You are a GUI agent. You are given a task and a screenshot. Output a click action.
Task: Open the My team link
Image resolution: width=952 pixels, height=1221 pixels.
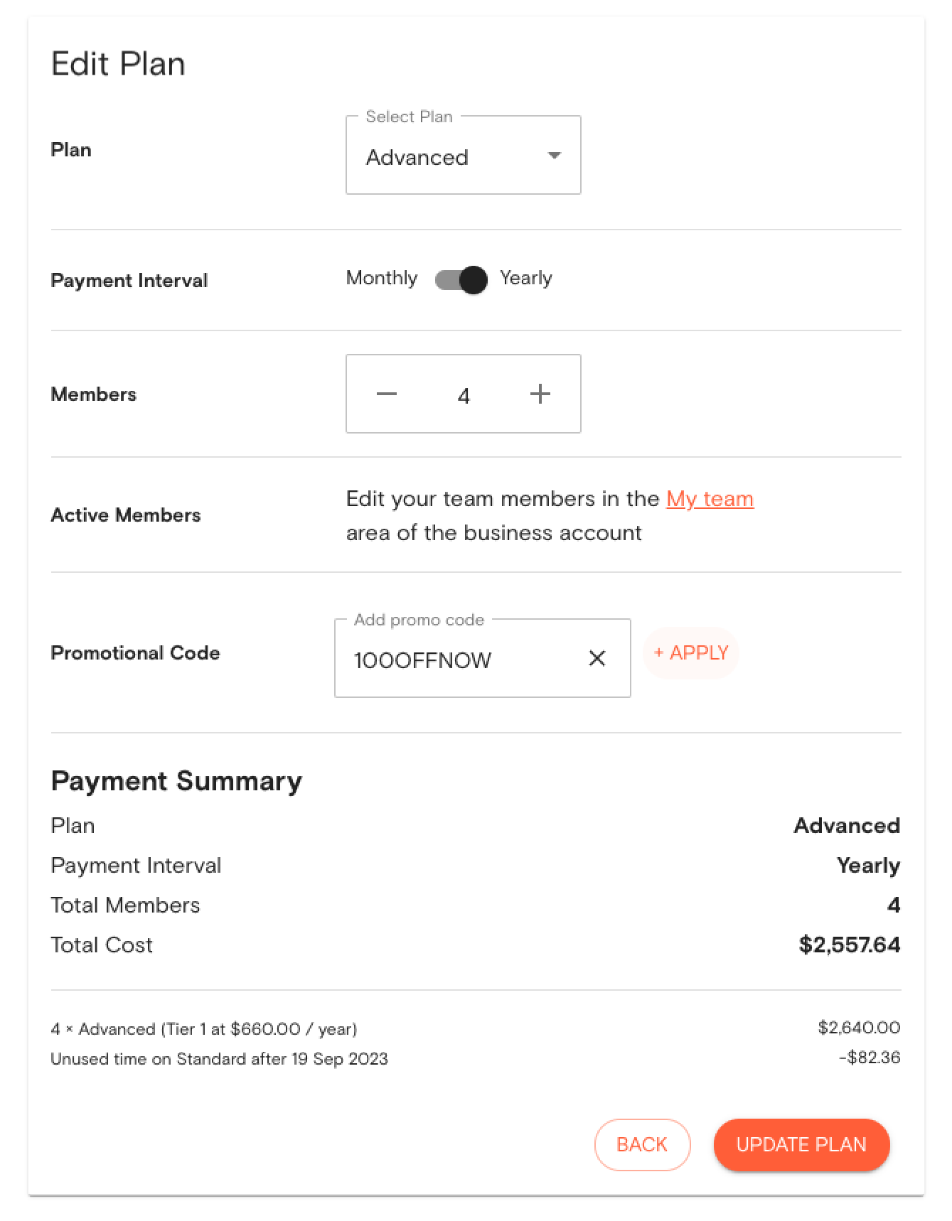tap(710, 499)
